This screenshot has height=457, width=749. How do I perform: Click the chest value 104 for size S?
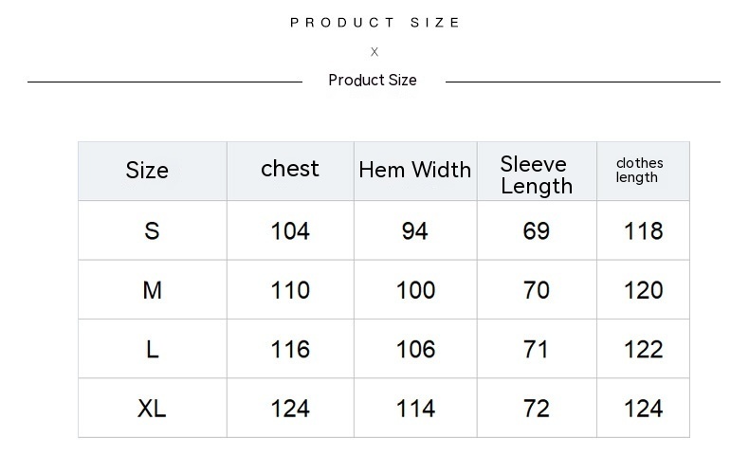pyautogui.click(x=290, y=231)
